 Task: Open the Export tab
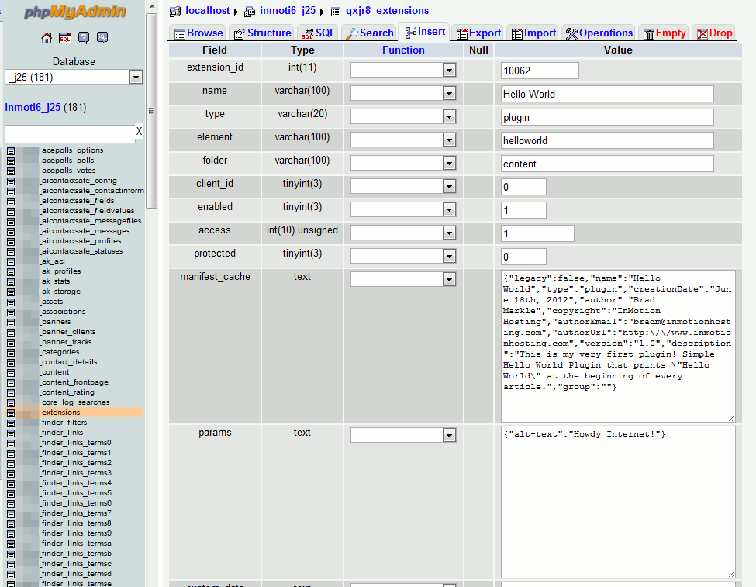click(x=478, y=33)
